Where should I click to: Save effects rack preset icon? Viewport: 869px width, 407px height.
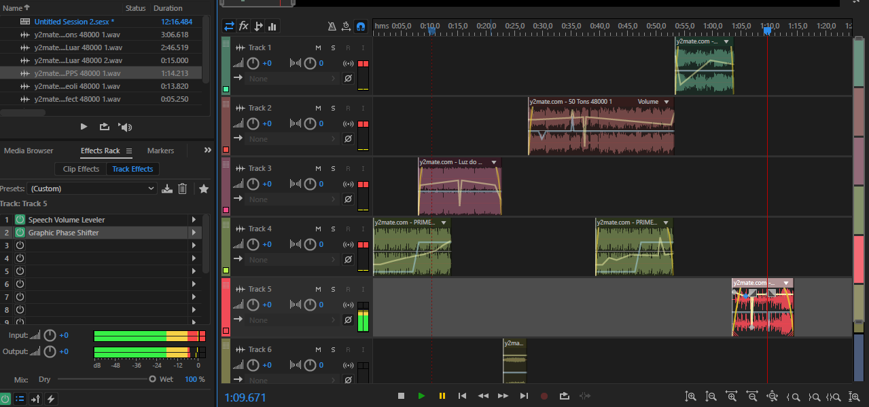tap(167, 189)
